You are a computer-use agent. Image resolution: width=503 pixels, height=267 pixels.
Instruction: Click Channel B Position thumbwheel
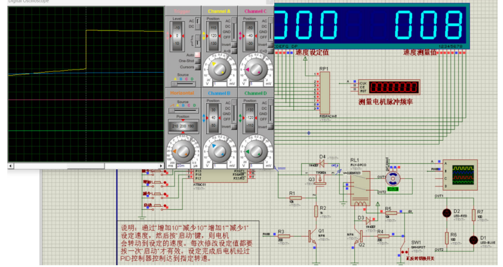[213, 118]
